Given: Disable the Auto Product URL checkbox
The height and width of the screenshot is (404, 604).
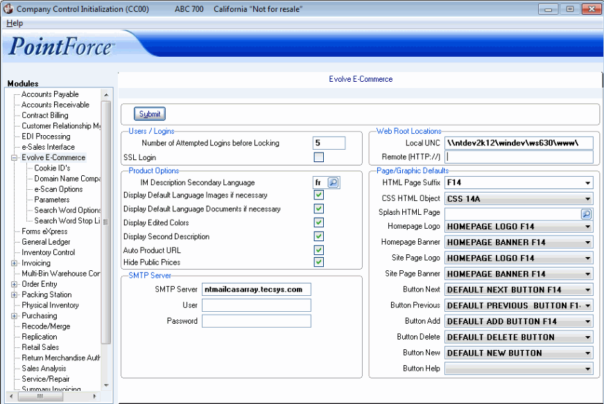Looking at the screenshot, I should (x=318, y=250).
